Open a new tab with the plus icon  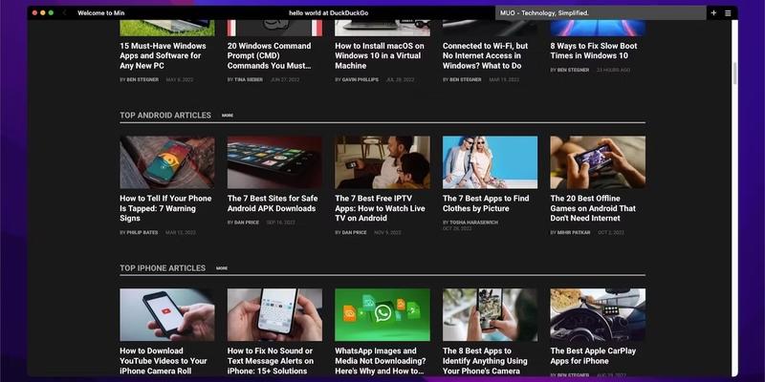[713, 13]
